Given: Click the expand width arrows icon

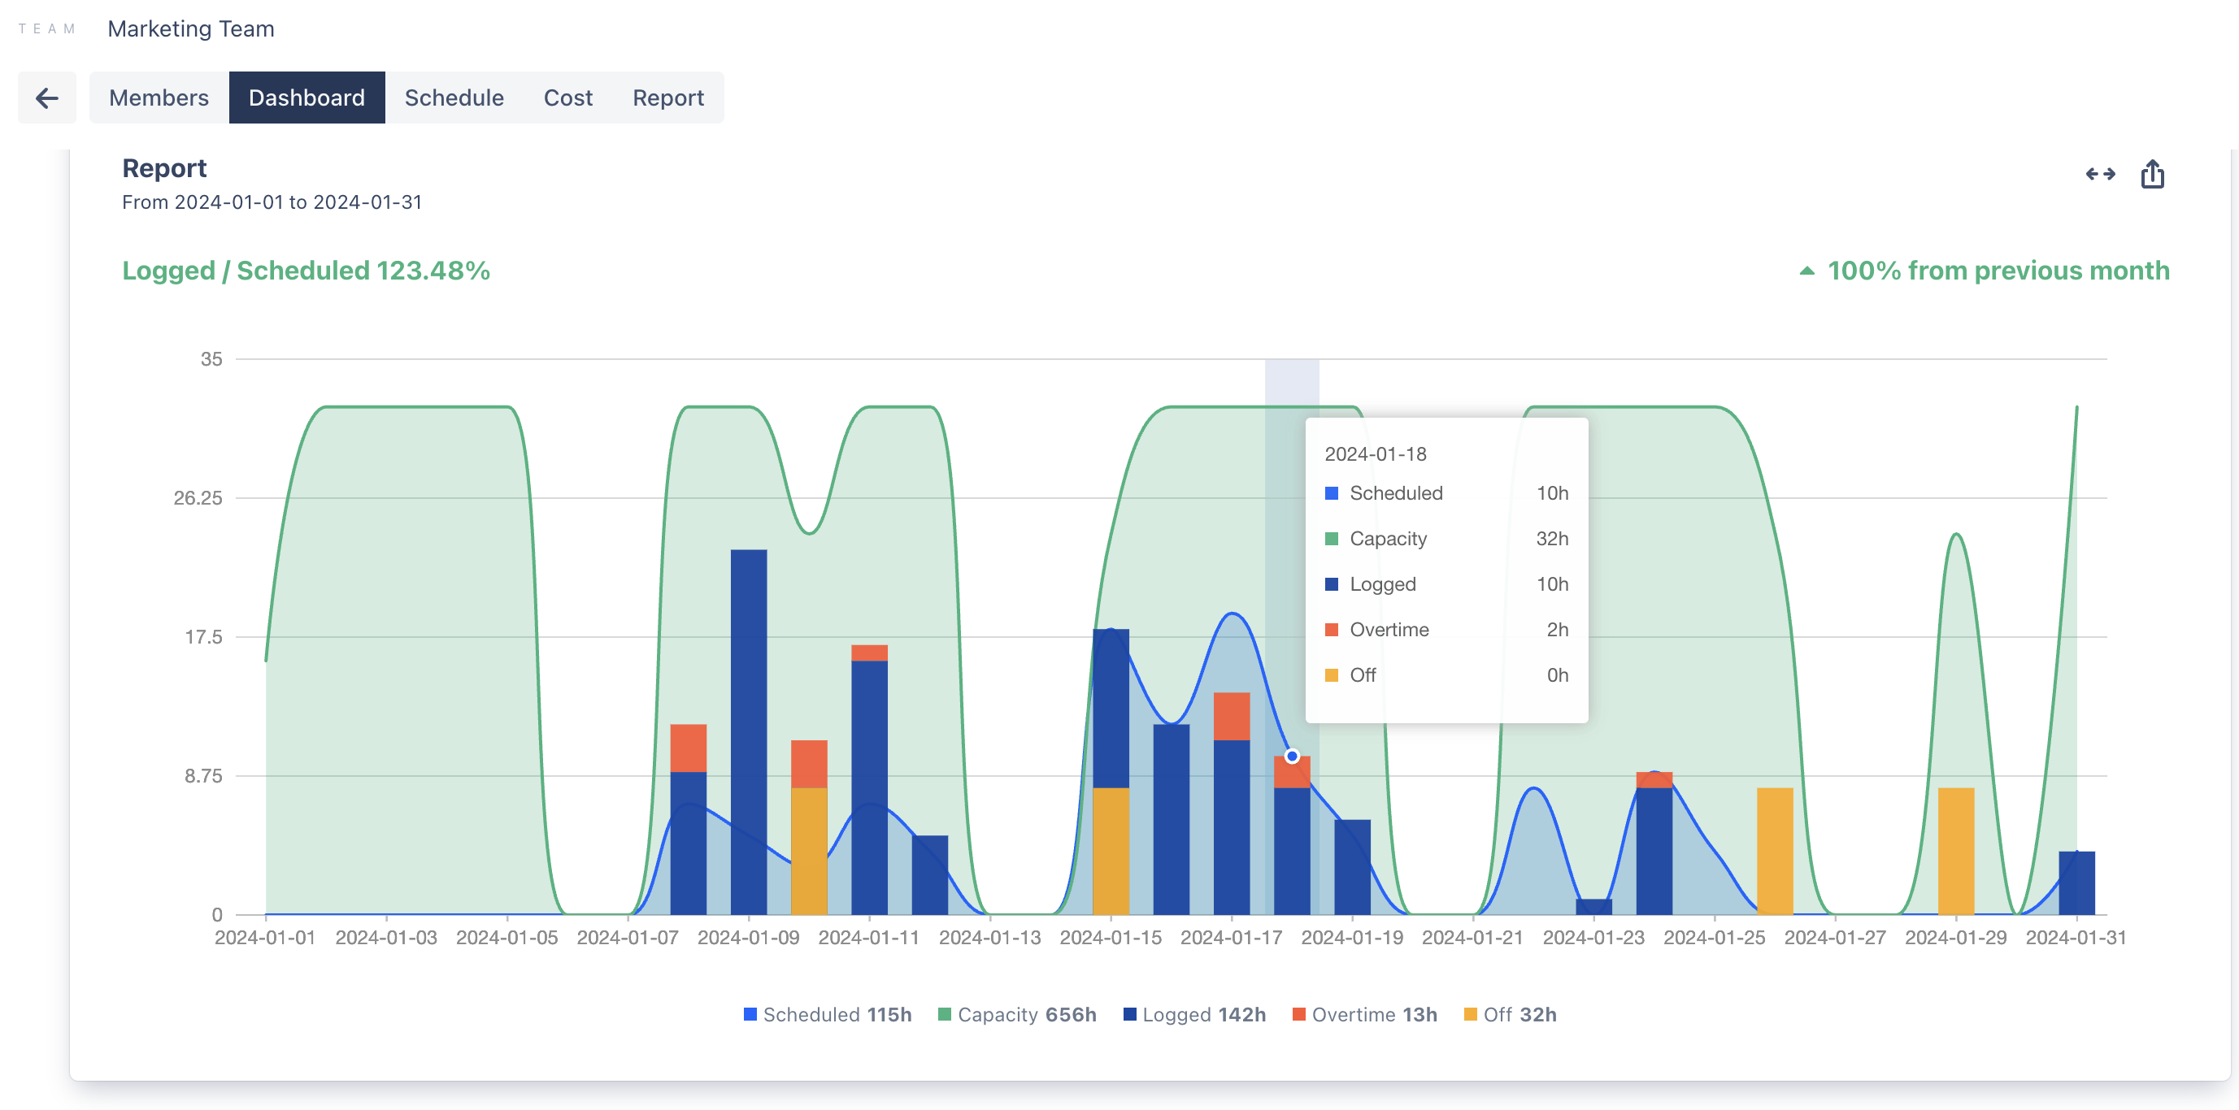Looking at the screenshot, I should tap(2100, 174).
